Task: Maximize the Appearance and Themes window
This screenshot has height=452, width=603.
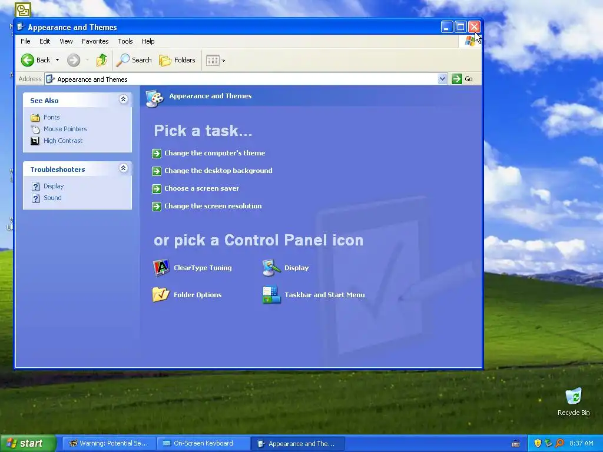Action: tap(460, 27)
